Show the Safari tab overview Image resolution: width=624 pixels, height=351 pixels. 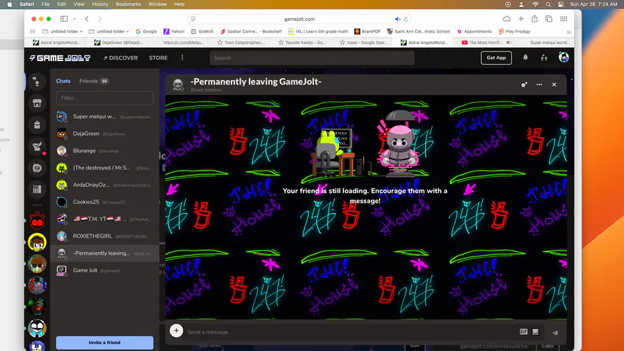click(x=549, y=19)
